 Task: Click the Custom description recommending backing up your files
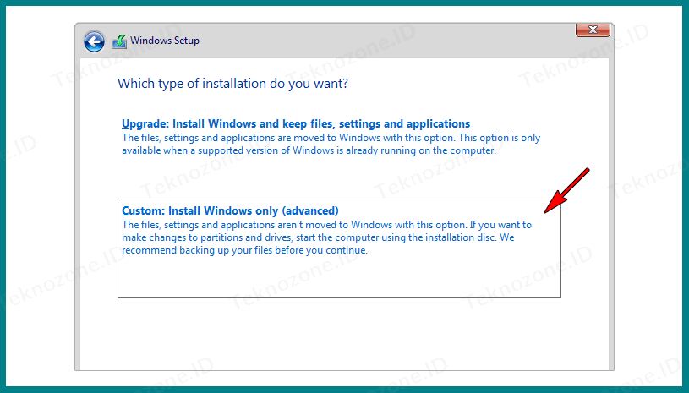click(326, 237)
